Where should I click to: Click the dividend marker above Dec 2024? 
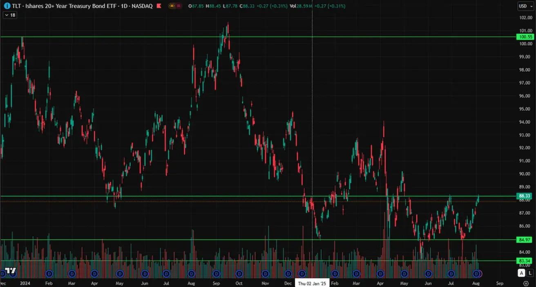(288, 273)
